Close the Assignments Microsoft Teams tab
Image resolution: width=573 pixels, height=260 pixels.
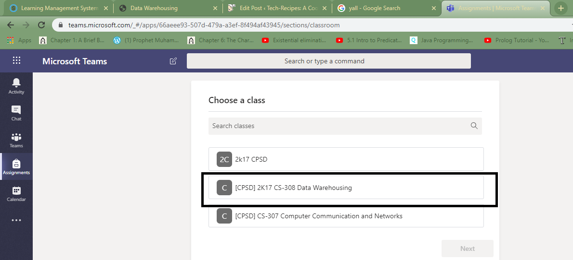543,8
